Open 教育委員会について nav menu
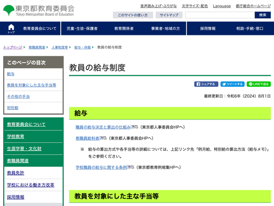The height and width of the screenshot is (206, 274). tap(40, 28)
